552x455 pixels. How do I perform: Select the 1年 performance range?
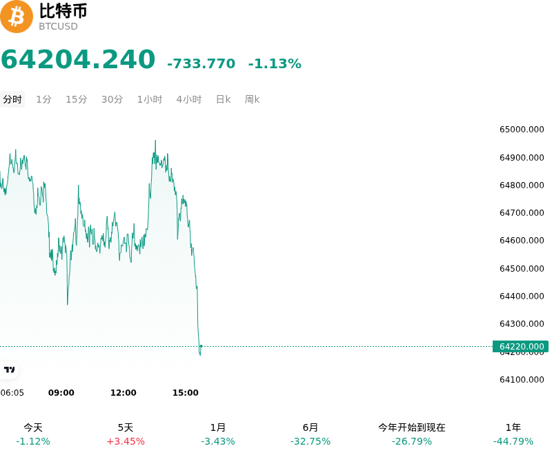[513, 434]
